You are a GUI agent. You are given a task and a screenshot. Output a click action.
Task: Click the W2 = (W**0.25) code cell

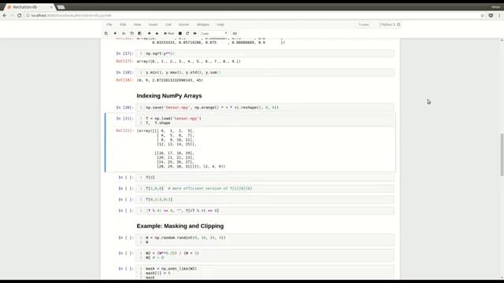[x=265, y=255]
